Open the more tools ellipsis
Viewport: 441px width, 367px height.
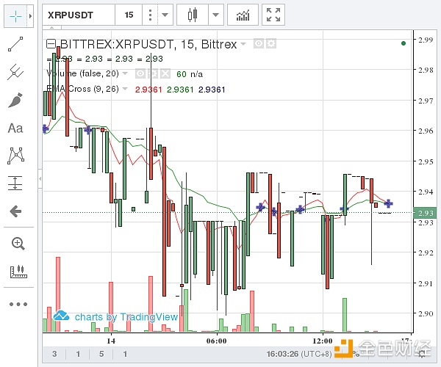[18, 304]
